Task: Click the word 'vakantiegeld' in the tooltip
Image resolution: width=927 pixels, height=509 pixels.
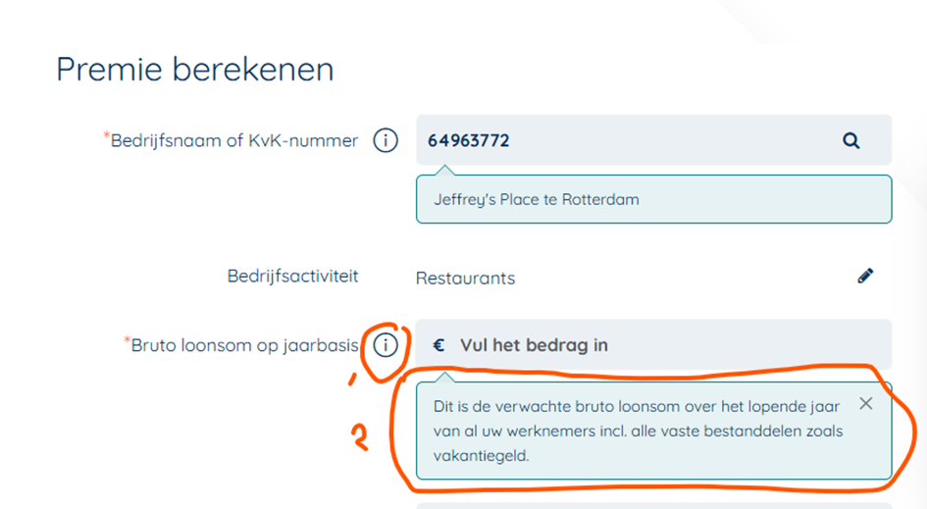Action: [482, 456]
